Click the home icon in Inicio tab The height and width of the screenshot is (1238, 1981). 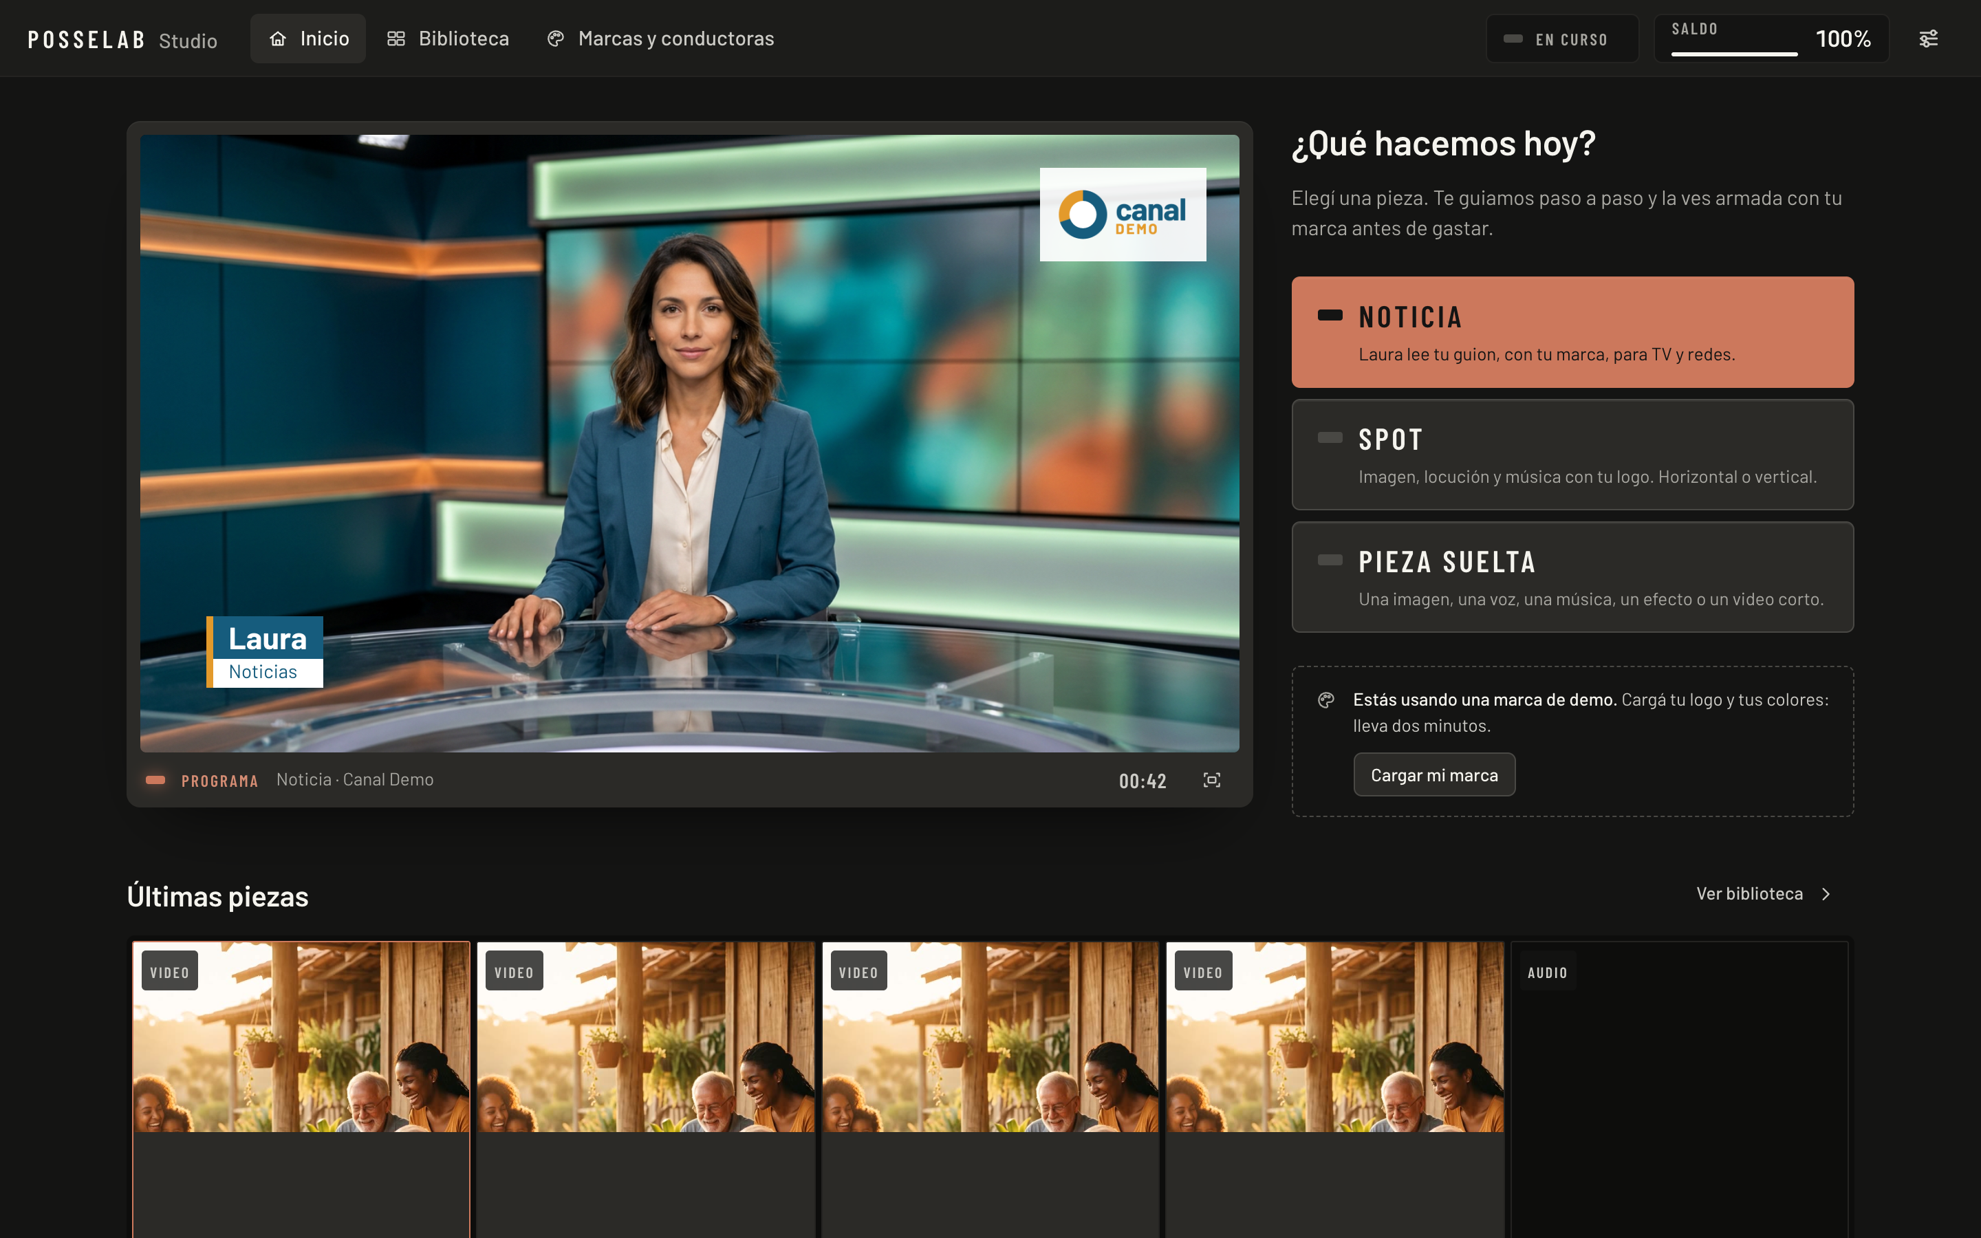tap(279, 39)
